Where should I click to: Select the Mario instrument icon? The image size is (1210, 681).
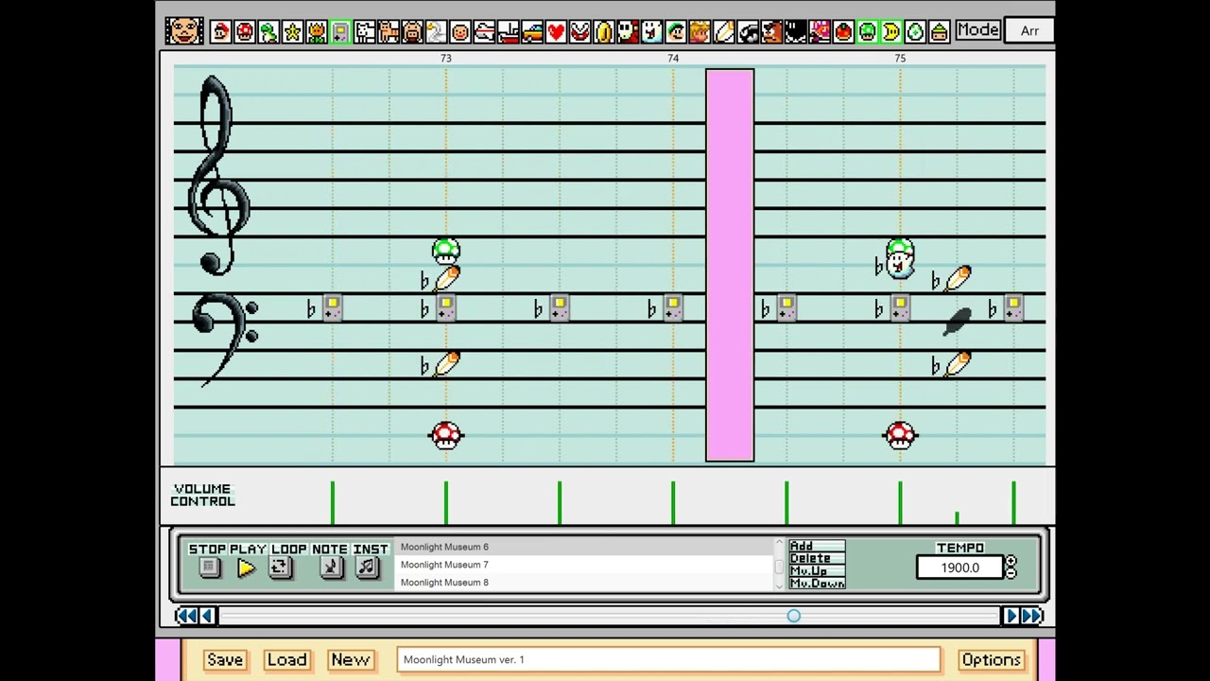(220, 32)
